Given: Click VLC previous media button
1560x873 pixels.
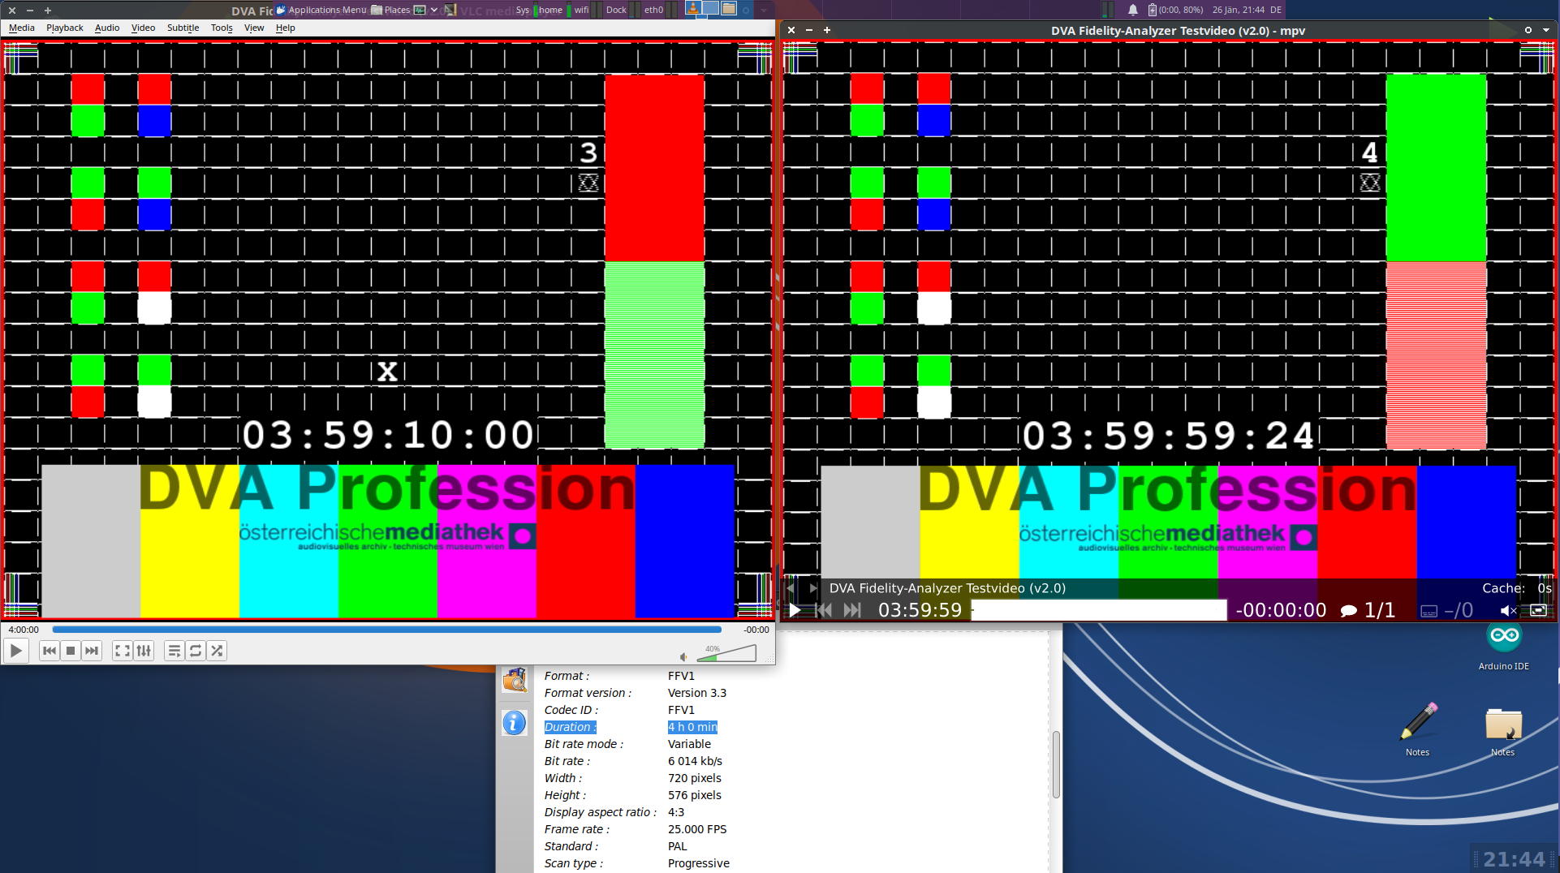Looking at the screenshot, I should pos(50,651).
